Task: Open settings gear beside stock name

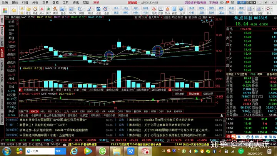Action: click(275, 18)
